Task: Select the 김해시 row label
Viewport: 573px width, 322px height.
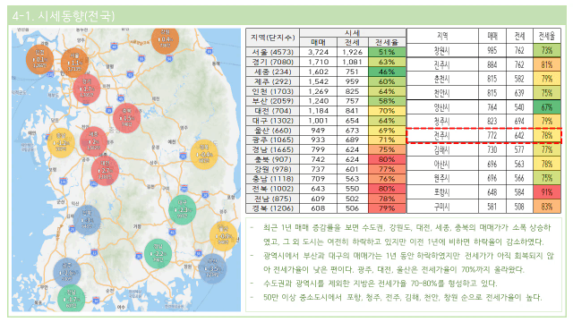Action: click(x=442, y=149)
